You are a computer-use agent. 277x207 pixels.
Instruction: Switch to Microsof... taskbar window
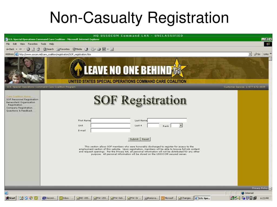pos(169,198)
